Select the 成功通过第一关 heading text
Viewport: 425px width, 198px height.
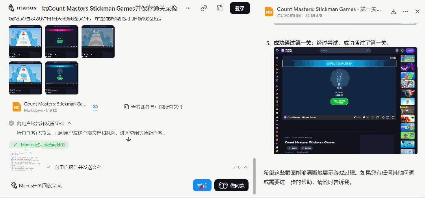tap(292, 43)
